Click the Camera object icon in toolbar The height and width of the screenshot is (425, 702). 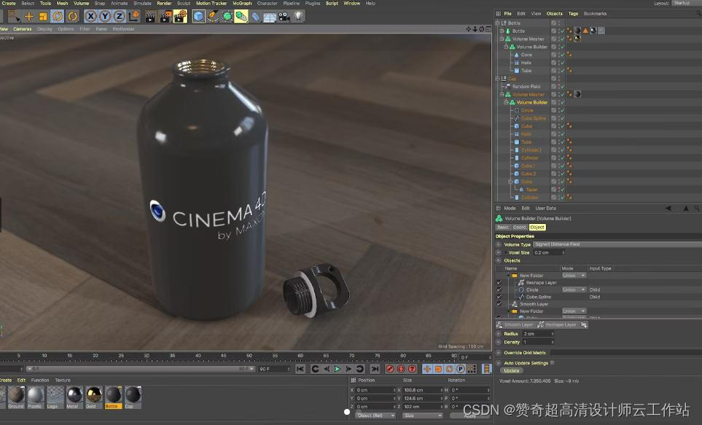(284, 17)
